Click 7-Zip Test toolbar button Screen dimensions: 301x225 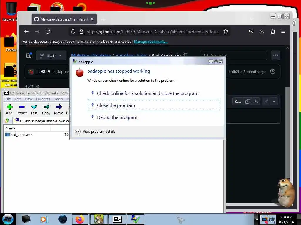tap(34, 109)
